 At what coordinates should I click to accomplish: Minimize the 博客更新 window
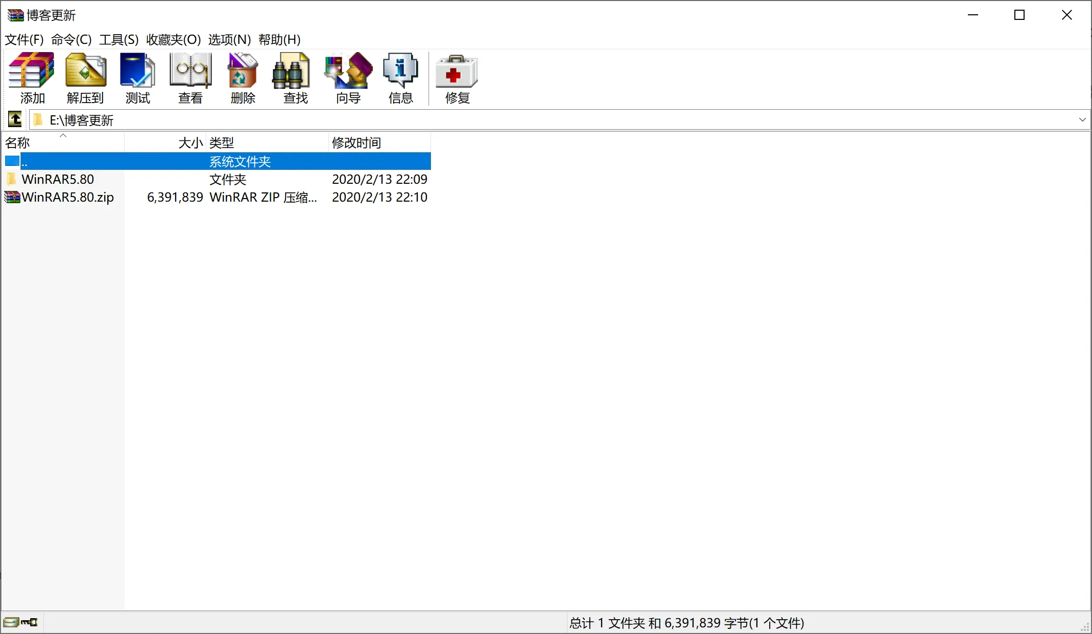pos(973,15)
